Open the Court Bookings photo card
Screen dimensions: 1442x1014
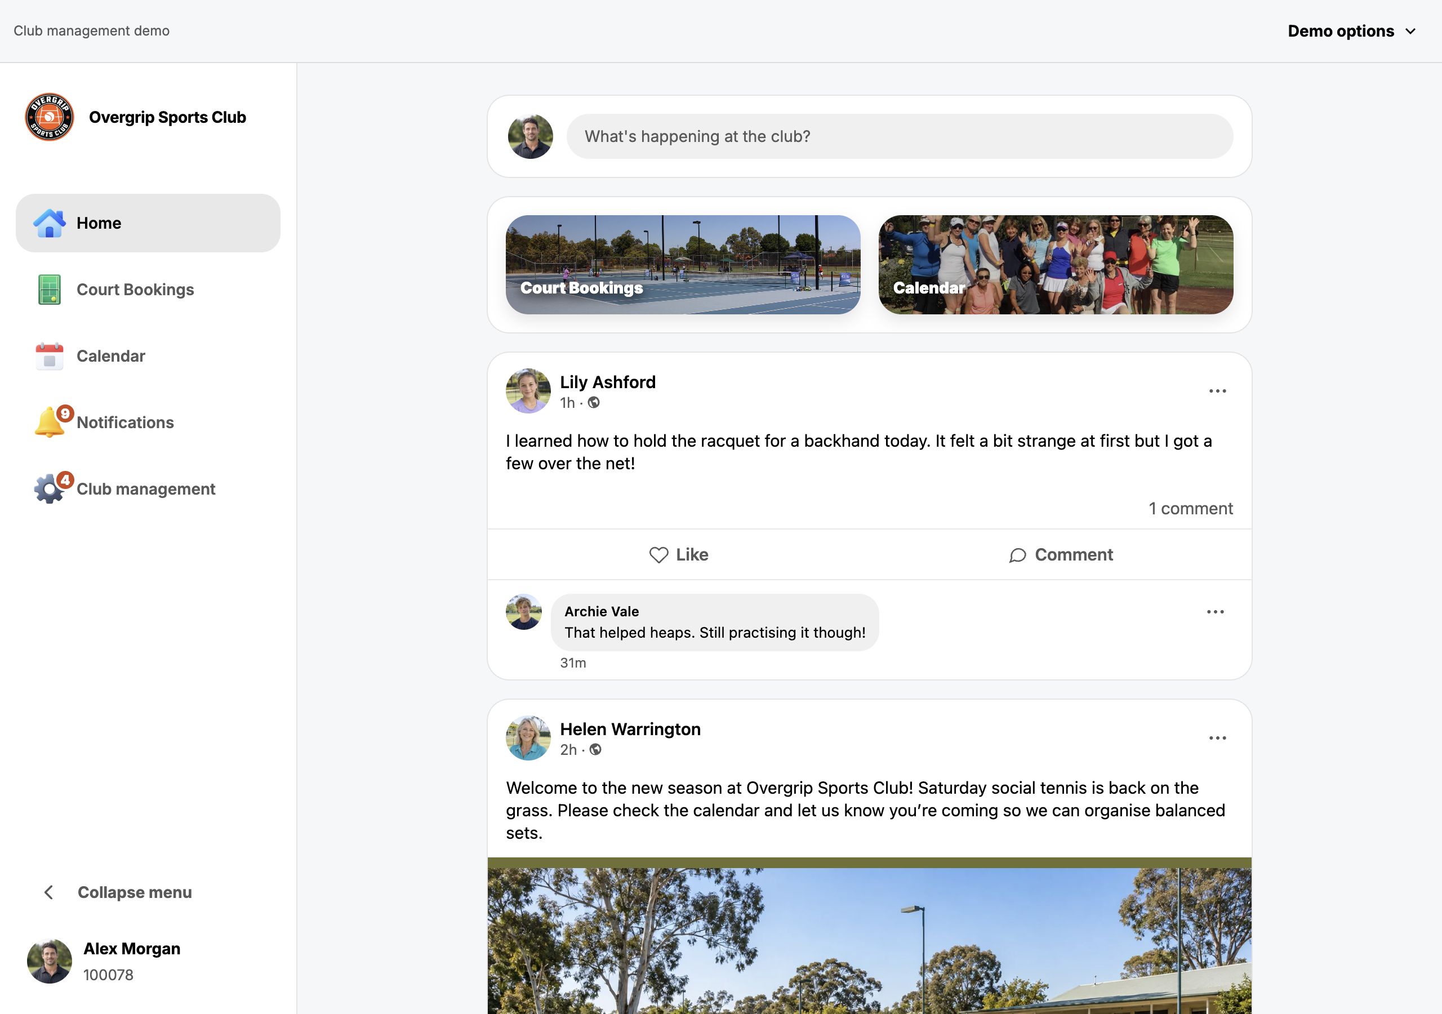click(x=683, y=265)
